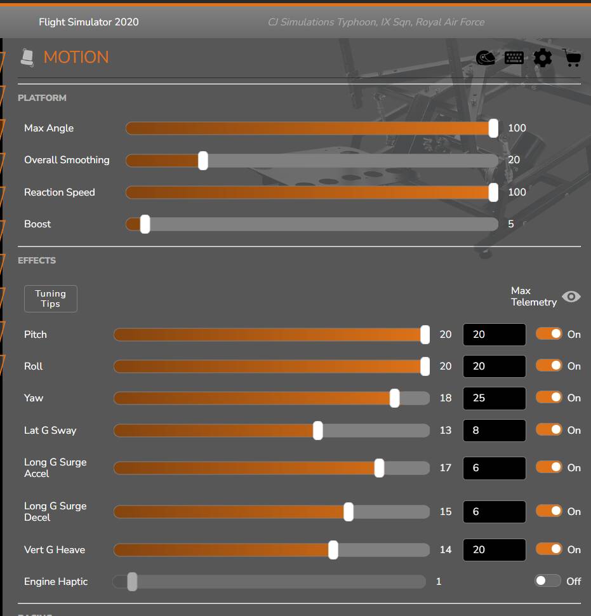Viewport: 591px width, 616px height.
Task: Click the Yaw value input box
Action: point(494,398)
